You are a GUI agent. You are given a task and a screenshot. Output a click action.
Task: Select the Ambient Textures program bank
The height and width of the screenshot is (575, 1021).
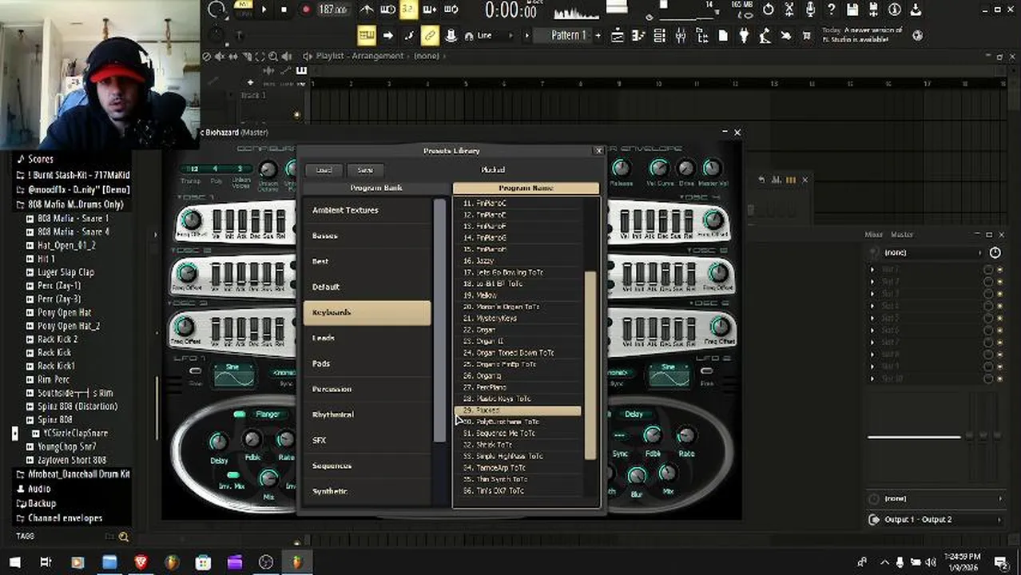point(367,210)
